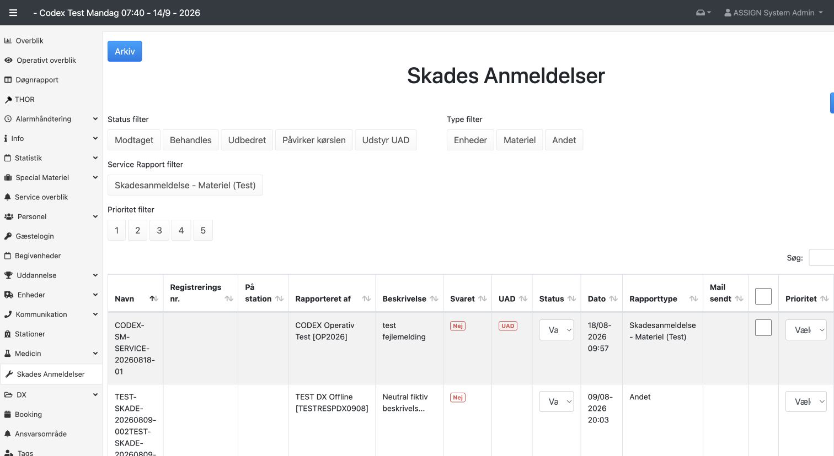Click the Gæstelogin key icon
This screenshot has height=456, width=834.
click(8, 236)
